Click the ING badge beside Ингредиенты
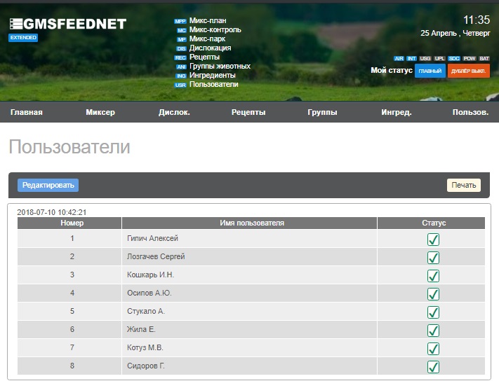The height and width of the screenshot is (388, 499). [x=181, y=76]
